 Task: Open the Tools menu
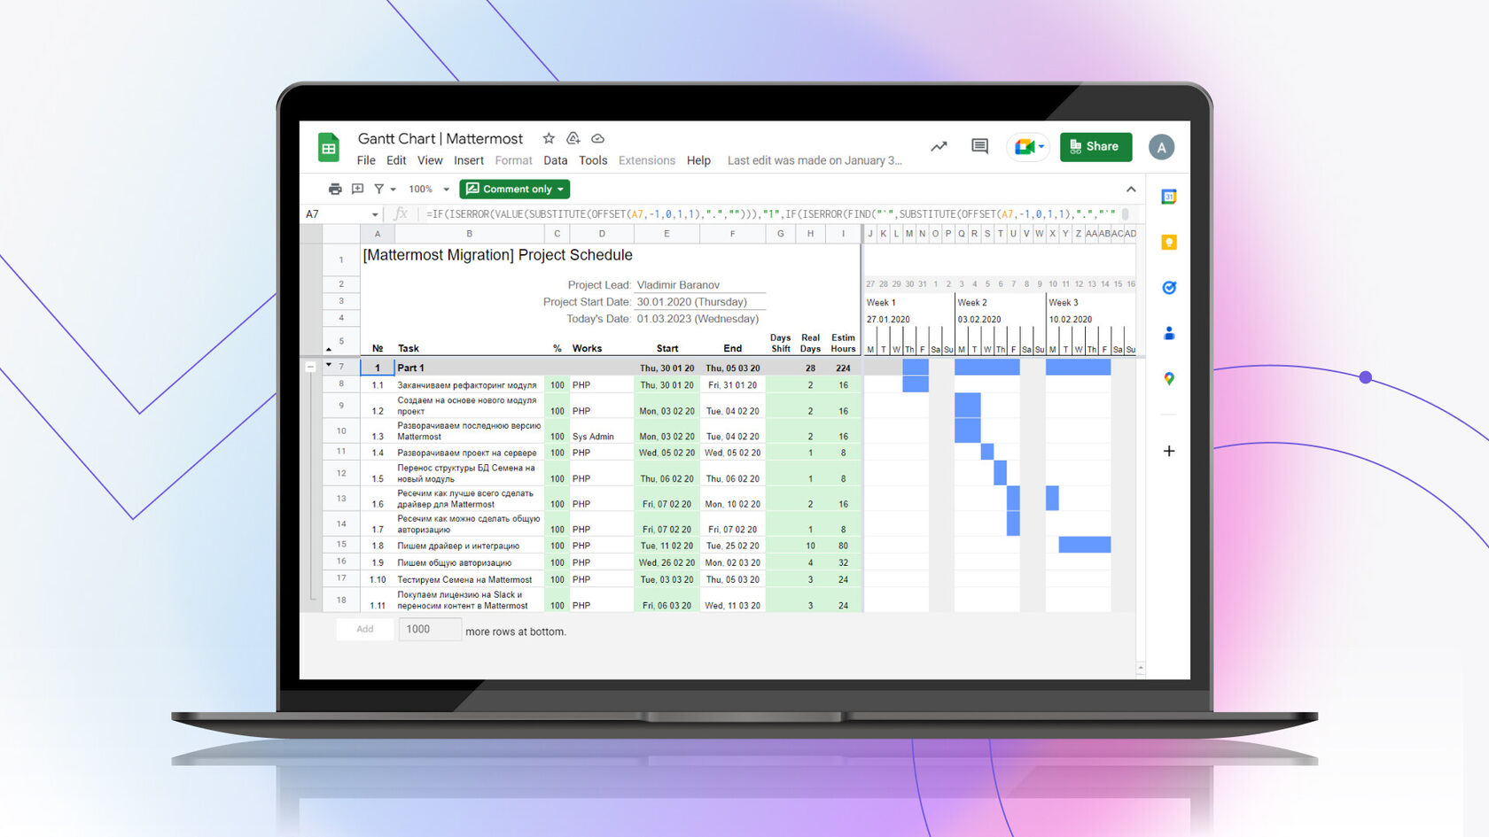[593, 160]
